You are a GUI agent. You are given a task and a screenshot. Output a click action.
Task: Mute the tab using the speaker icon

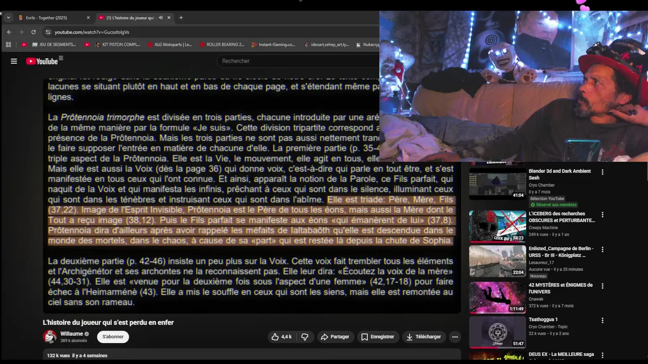(x=160, y=18)
